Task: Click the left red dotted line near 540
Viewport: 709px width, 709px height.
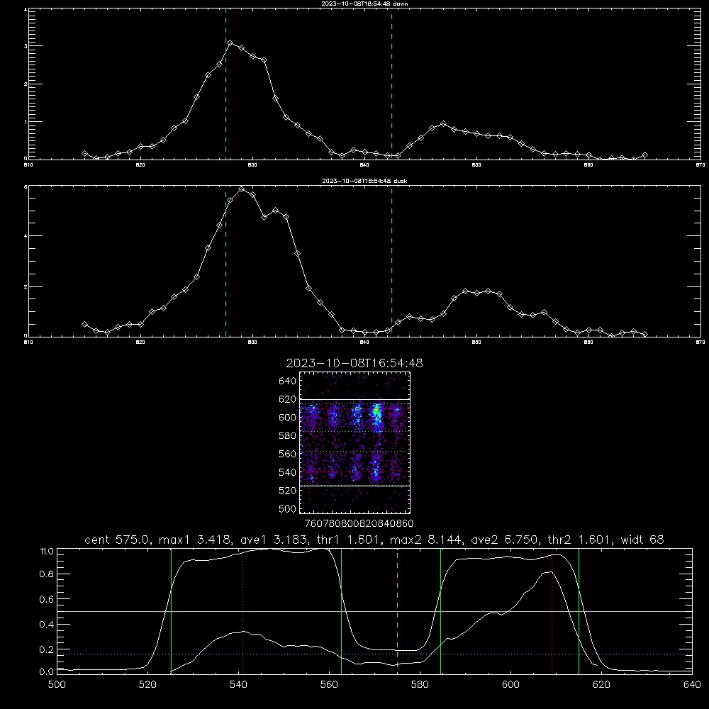Action: pyautogui.click(x=242, y=613)
